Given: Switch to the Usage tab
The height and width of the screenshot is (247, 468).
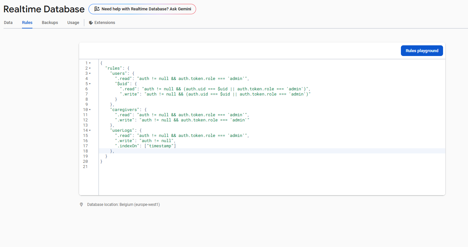Looking at the screenshot, I should [x=73, y=22].
